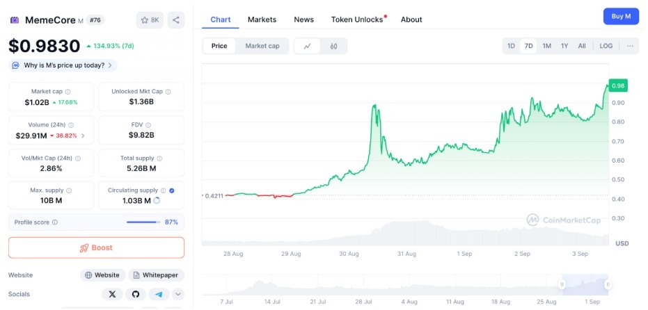Switch to line chart view
The width and height of the screenshot is (648, 310).
[x=307, y=47]
